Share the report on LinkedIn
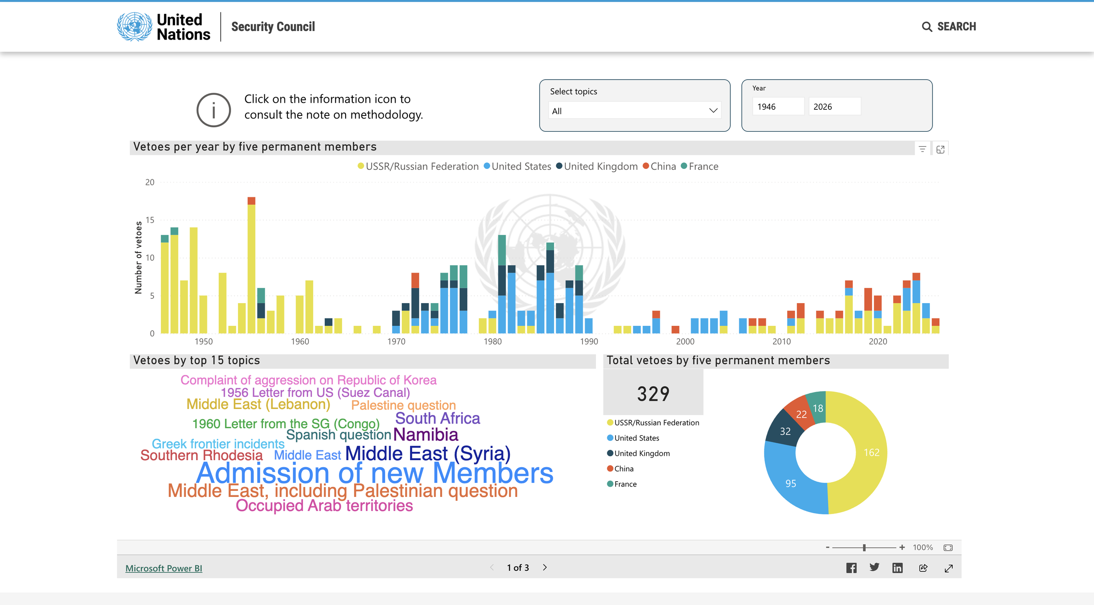This screenshot has width=1094, height=605. (x=898, y=567)
